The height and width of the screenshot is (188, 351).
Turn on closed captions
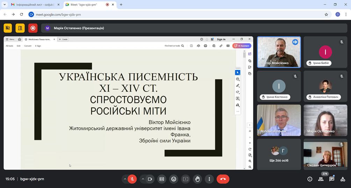[162, 179]
